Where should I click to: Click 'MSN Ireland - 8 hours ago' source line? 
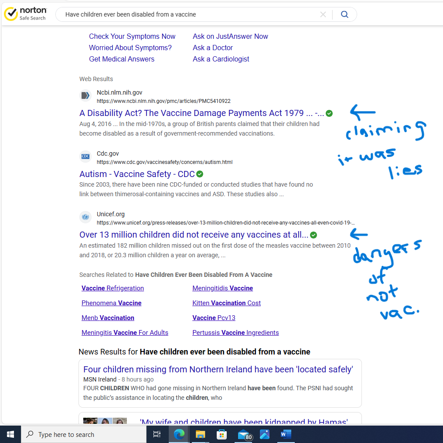118,379
